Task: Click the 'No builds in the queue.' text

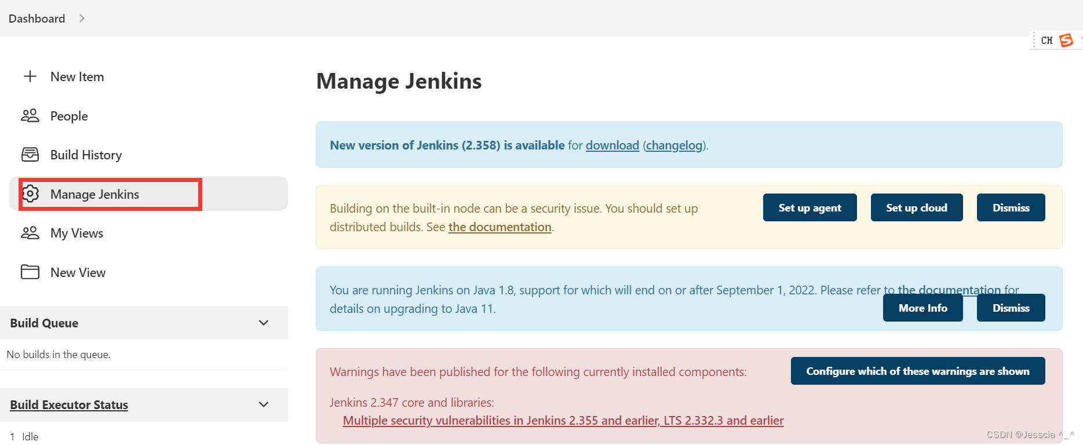Action: (59, 355)
